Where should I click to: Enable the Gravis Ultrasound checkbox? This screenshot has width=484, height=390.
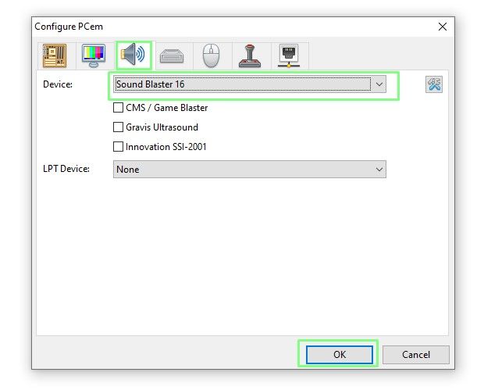(118, 127)
